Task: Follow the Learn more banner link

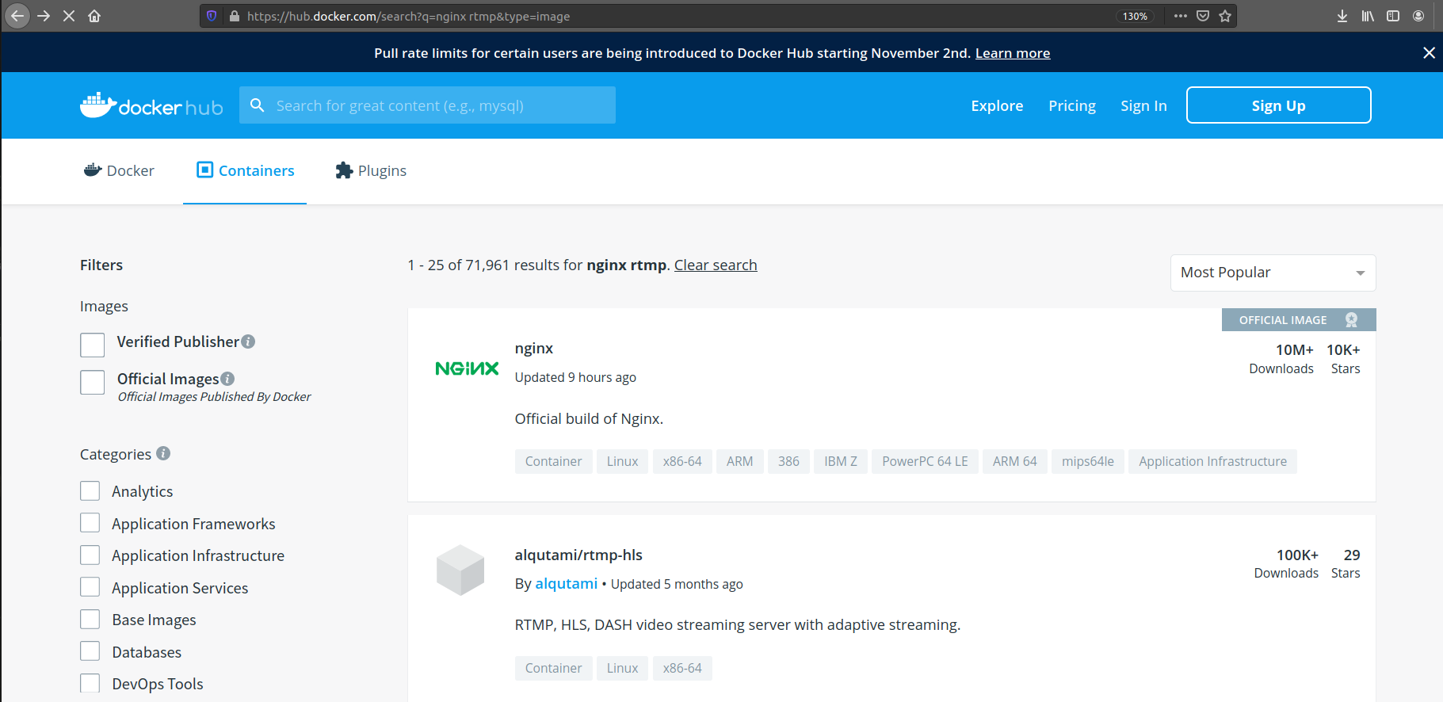Action: [x=1012, y=53]
